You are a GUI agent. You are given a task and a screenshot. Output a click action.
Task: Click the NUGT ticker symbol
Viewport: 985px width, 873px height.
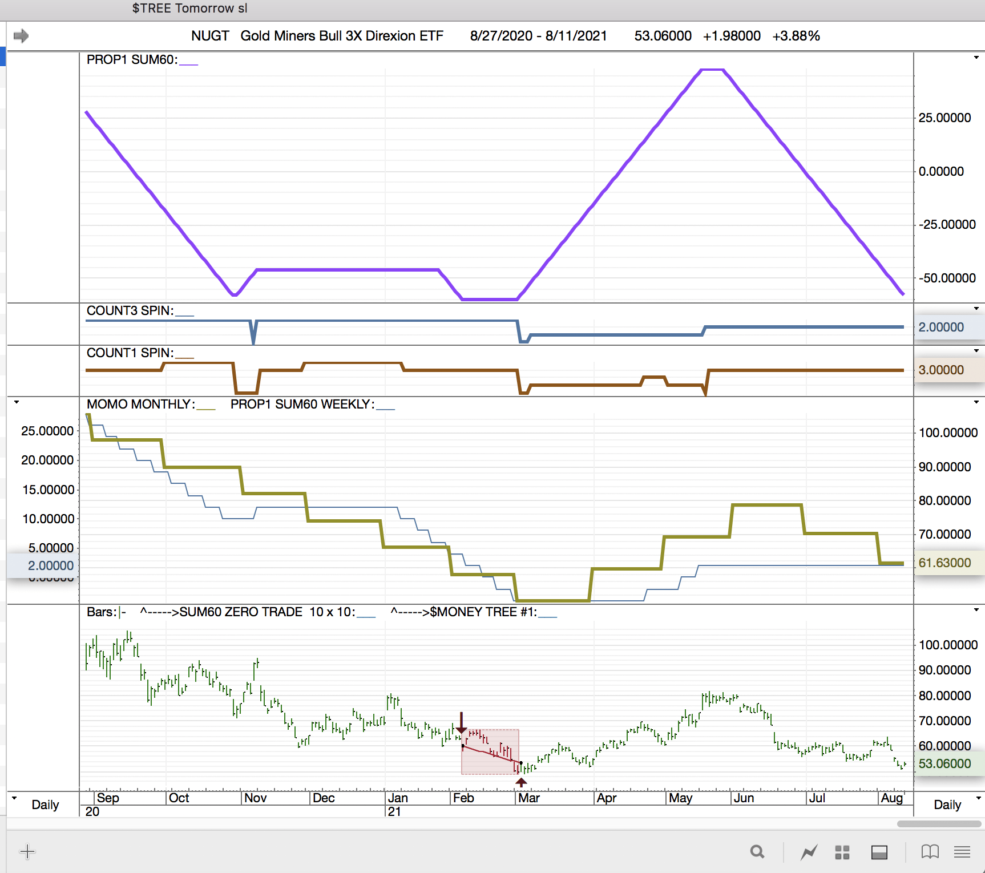(x=210, y=36)
